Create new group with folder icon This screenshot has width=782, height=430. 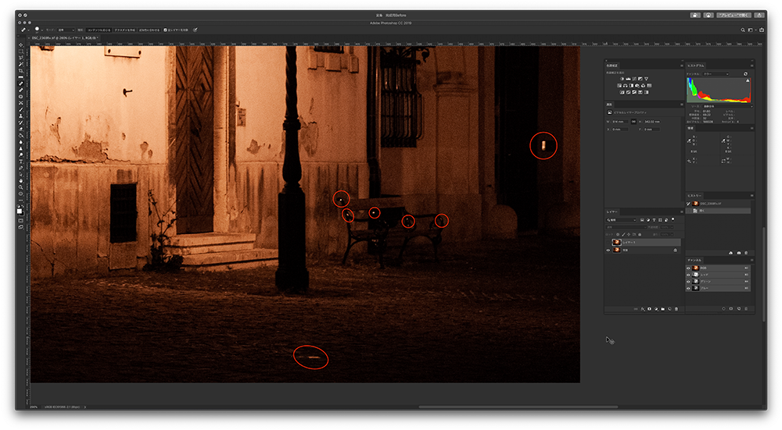[662, 309]
